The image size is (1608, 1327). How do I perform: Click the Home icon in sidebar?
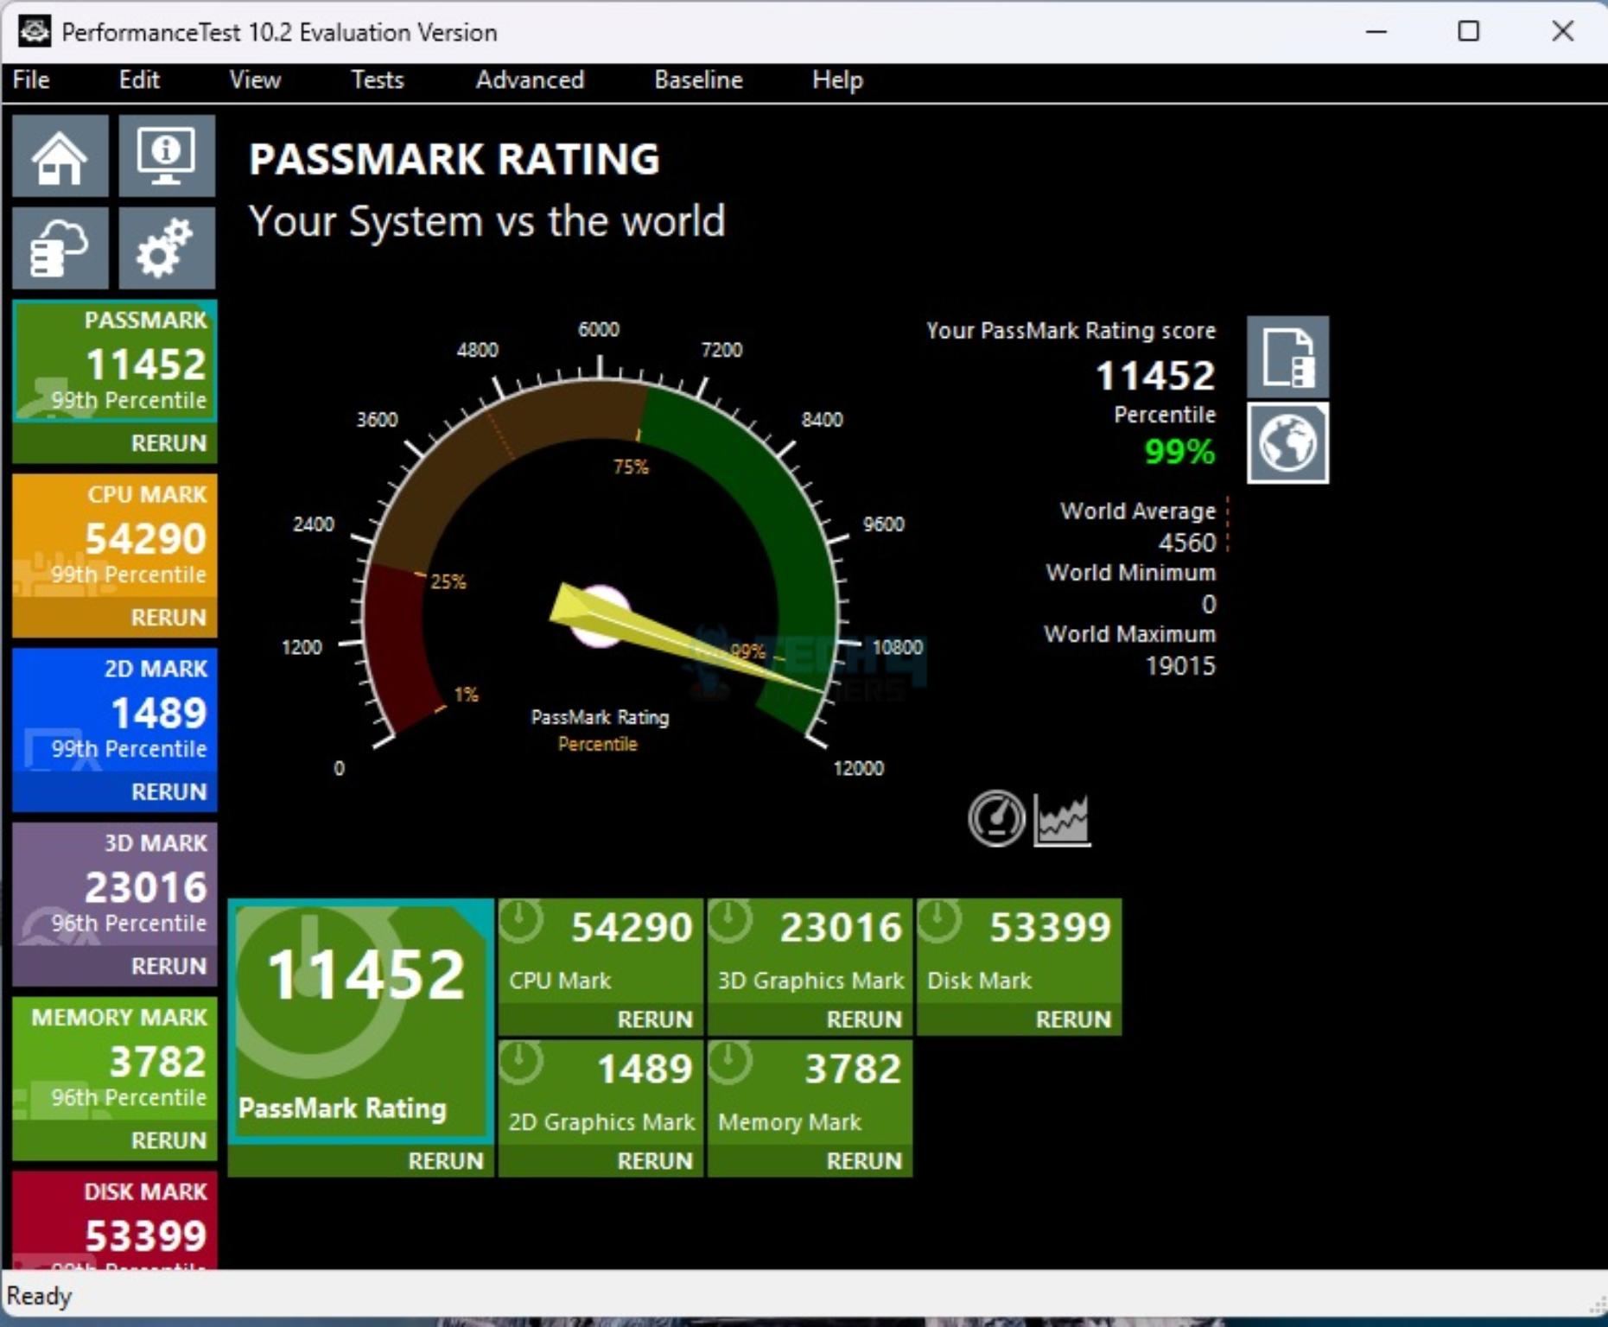60,156
